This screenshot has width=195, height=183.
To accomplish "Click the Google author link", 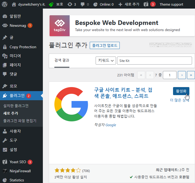I will (x=111, y=125).
